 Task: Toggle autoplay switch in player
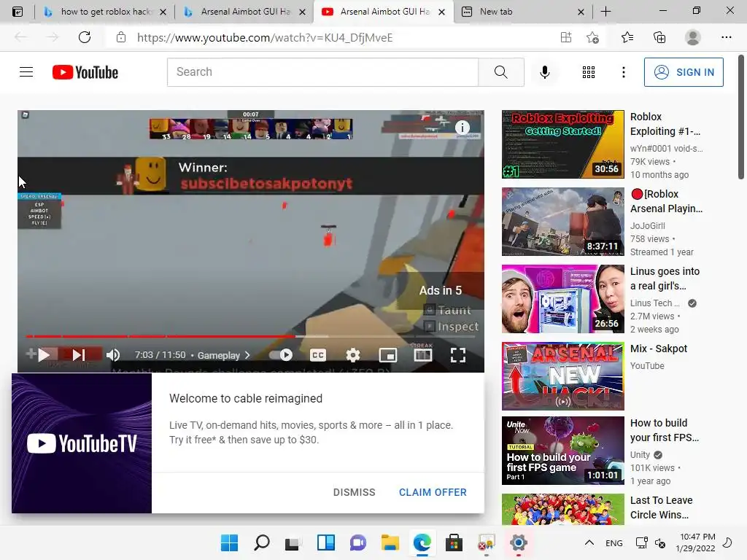pos(281,355)
